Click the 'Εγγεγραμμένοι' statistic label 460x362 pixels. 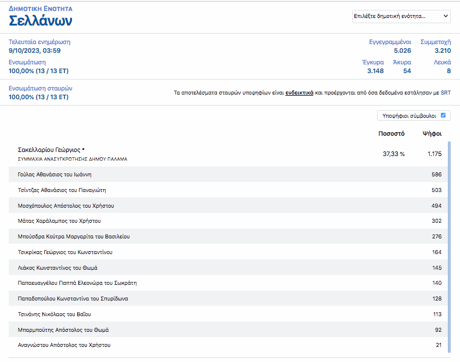pyautogui.click(x=390, y=42)
